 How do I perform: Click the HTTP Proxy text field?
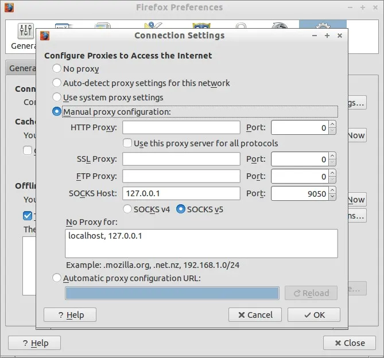pyautogui.click(x=181, y=127)
